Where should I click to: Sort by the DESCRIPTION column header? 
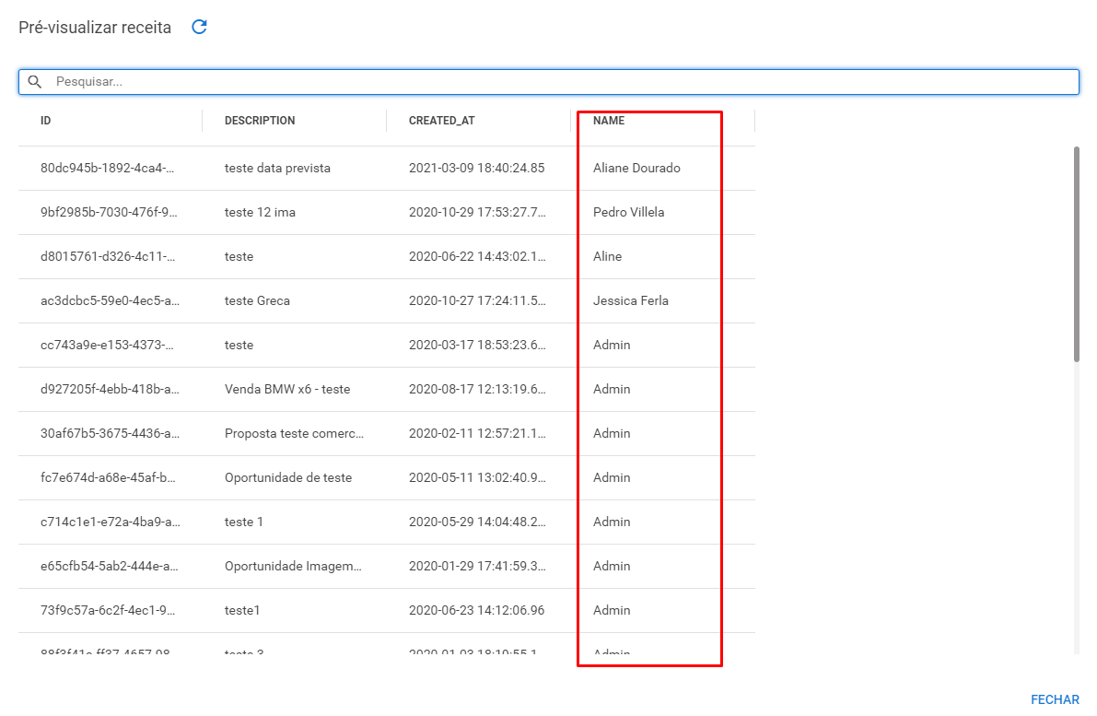click(x=260, y=121)
